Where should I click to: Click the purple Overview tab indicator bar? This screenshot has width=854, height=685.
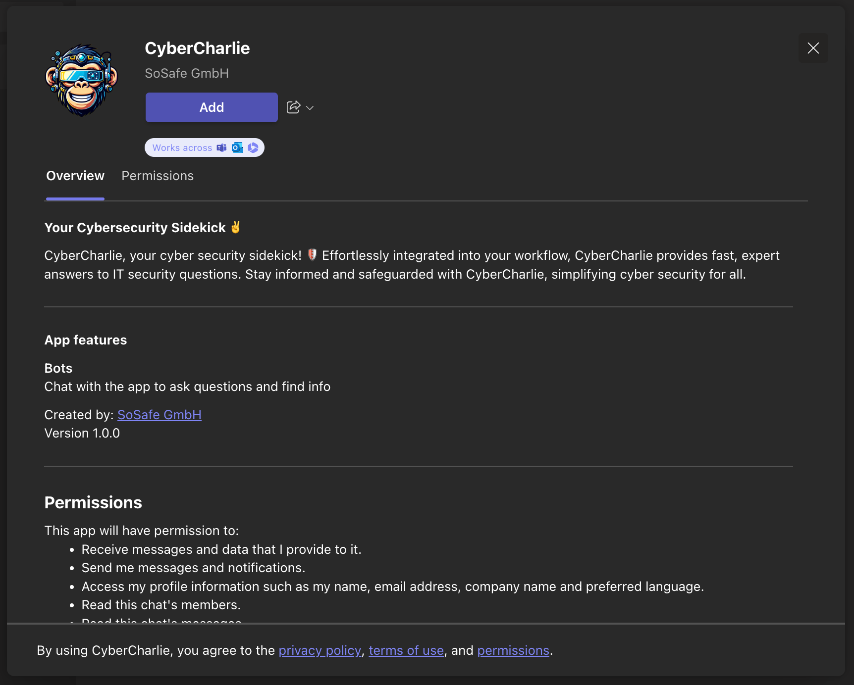(x=75, y=198)
